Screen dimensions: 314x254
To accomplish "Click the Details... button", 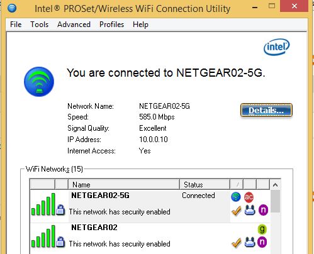I will point(266,110).
